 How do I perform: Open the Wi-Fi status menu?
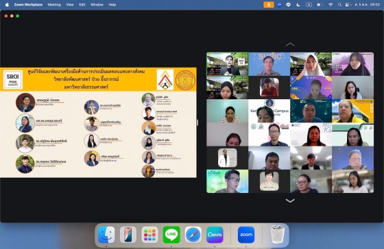click(331, 5)
